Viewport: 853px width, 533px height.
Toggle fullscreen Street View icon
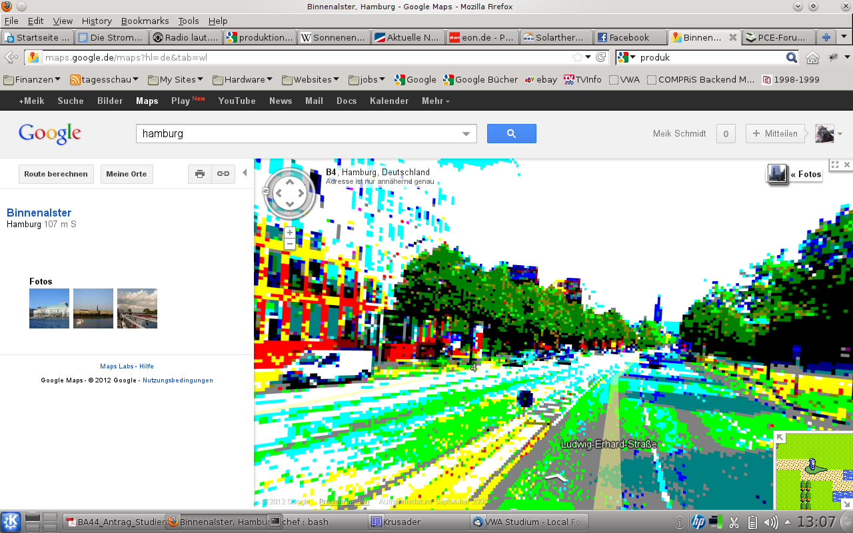coord(834,165)
